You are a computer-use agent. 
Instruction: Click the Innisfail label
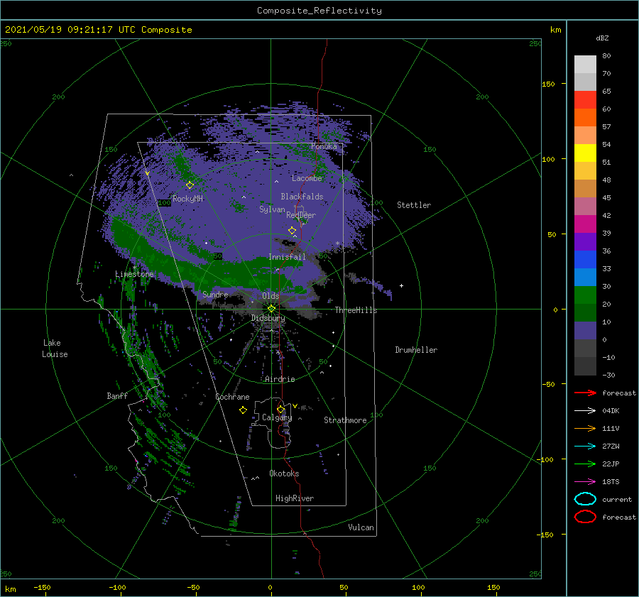click(287, 257)
